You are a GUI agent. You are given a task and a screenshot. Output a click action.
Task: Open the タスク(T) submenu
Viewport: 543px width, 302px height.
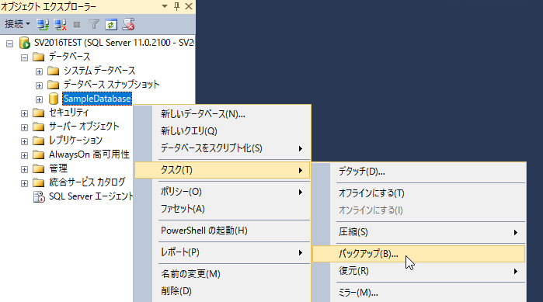(x=222, y=170)
